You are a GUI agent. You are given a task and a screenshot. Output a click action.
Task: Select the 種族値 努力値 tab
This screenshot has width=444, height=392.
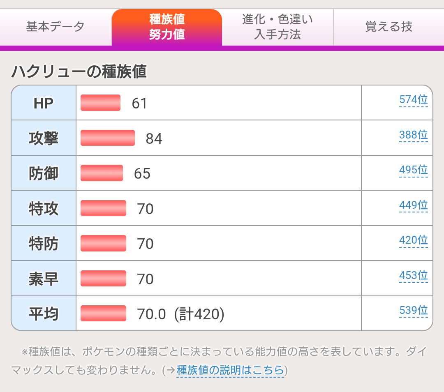(x=167, y=27)
